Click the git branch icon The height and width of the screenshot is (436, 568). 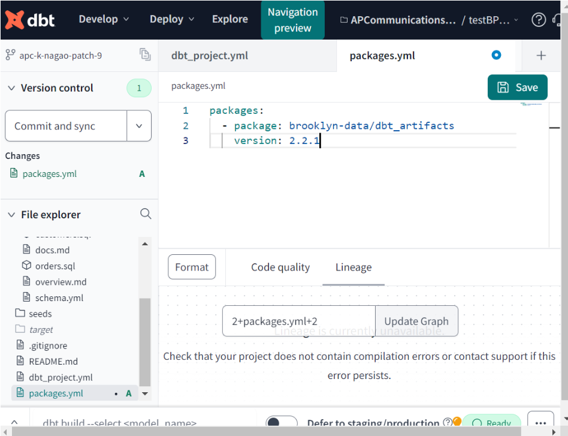[10, 55]
